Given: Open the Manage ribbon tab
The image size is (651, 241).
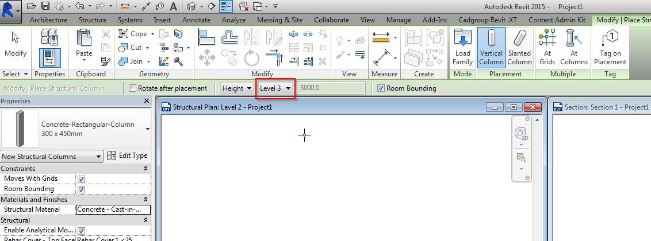Looking at the screenshot, I should click(399, 20).
